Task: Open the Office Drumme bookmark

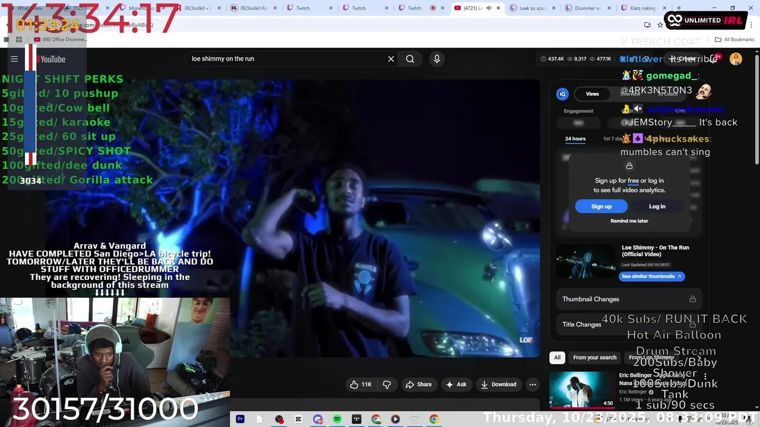Action: pyautogui.click(x=61, y=40)
